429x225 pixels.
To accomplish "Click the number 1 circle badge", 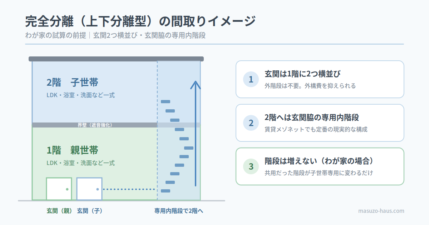I will tap(251, 79).
